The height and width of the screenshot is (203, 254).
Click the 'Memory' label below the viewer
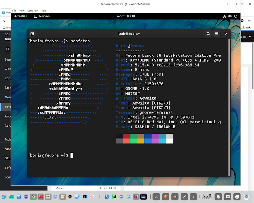pyautogui.click(x=61, y=188)
